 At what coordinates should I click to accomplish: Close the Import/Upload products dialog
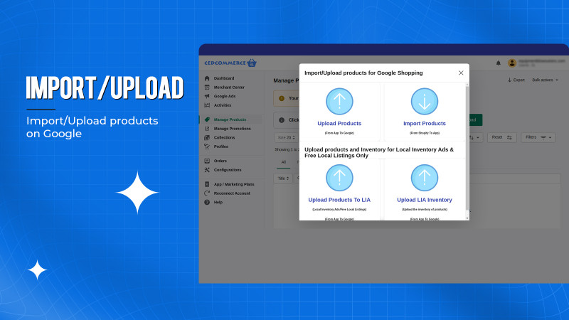click(x=461, y=73)
